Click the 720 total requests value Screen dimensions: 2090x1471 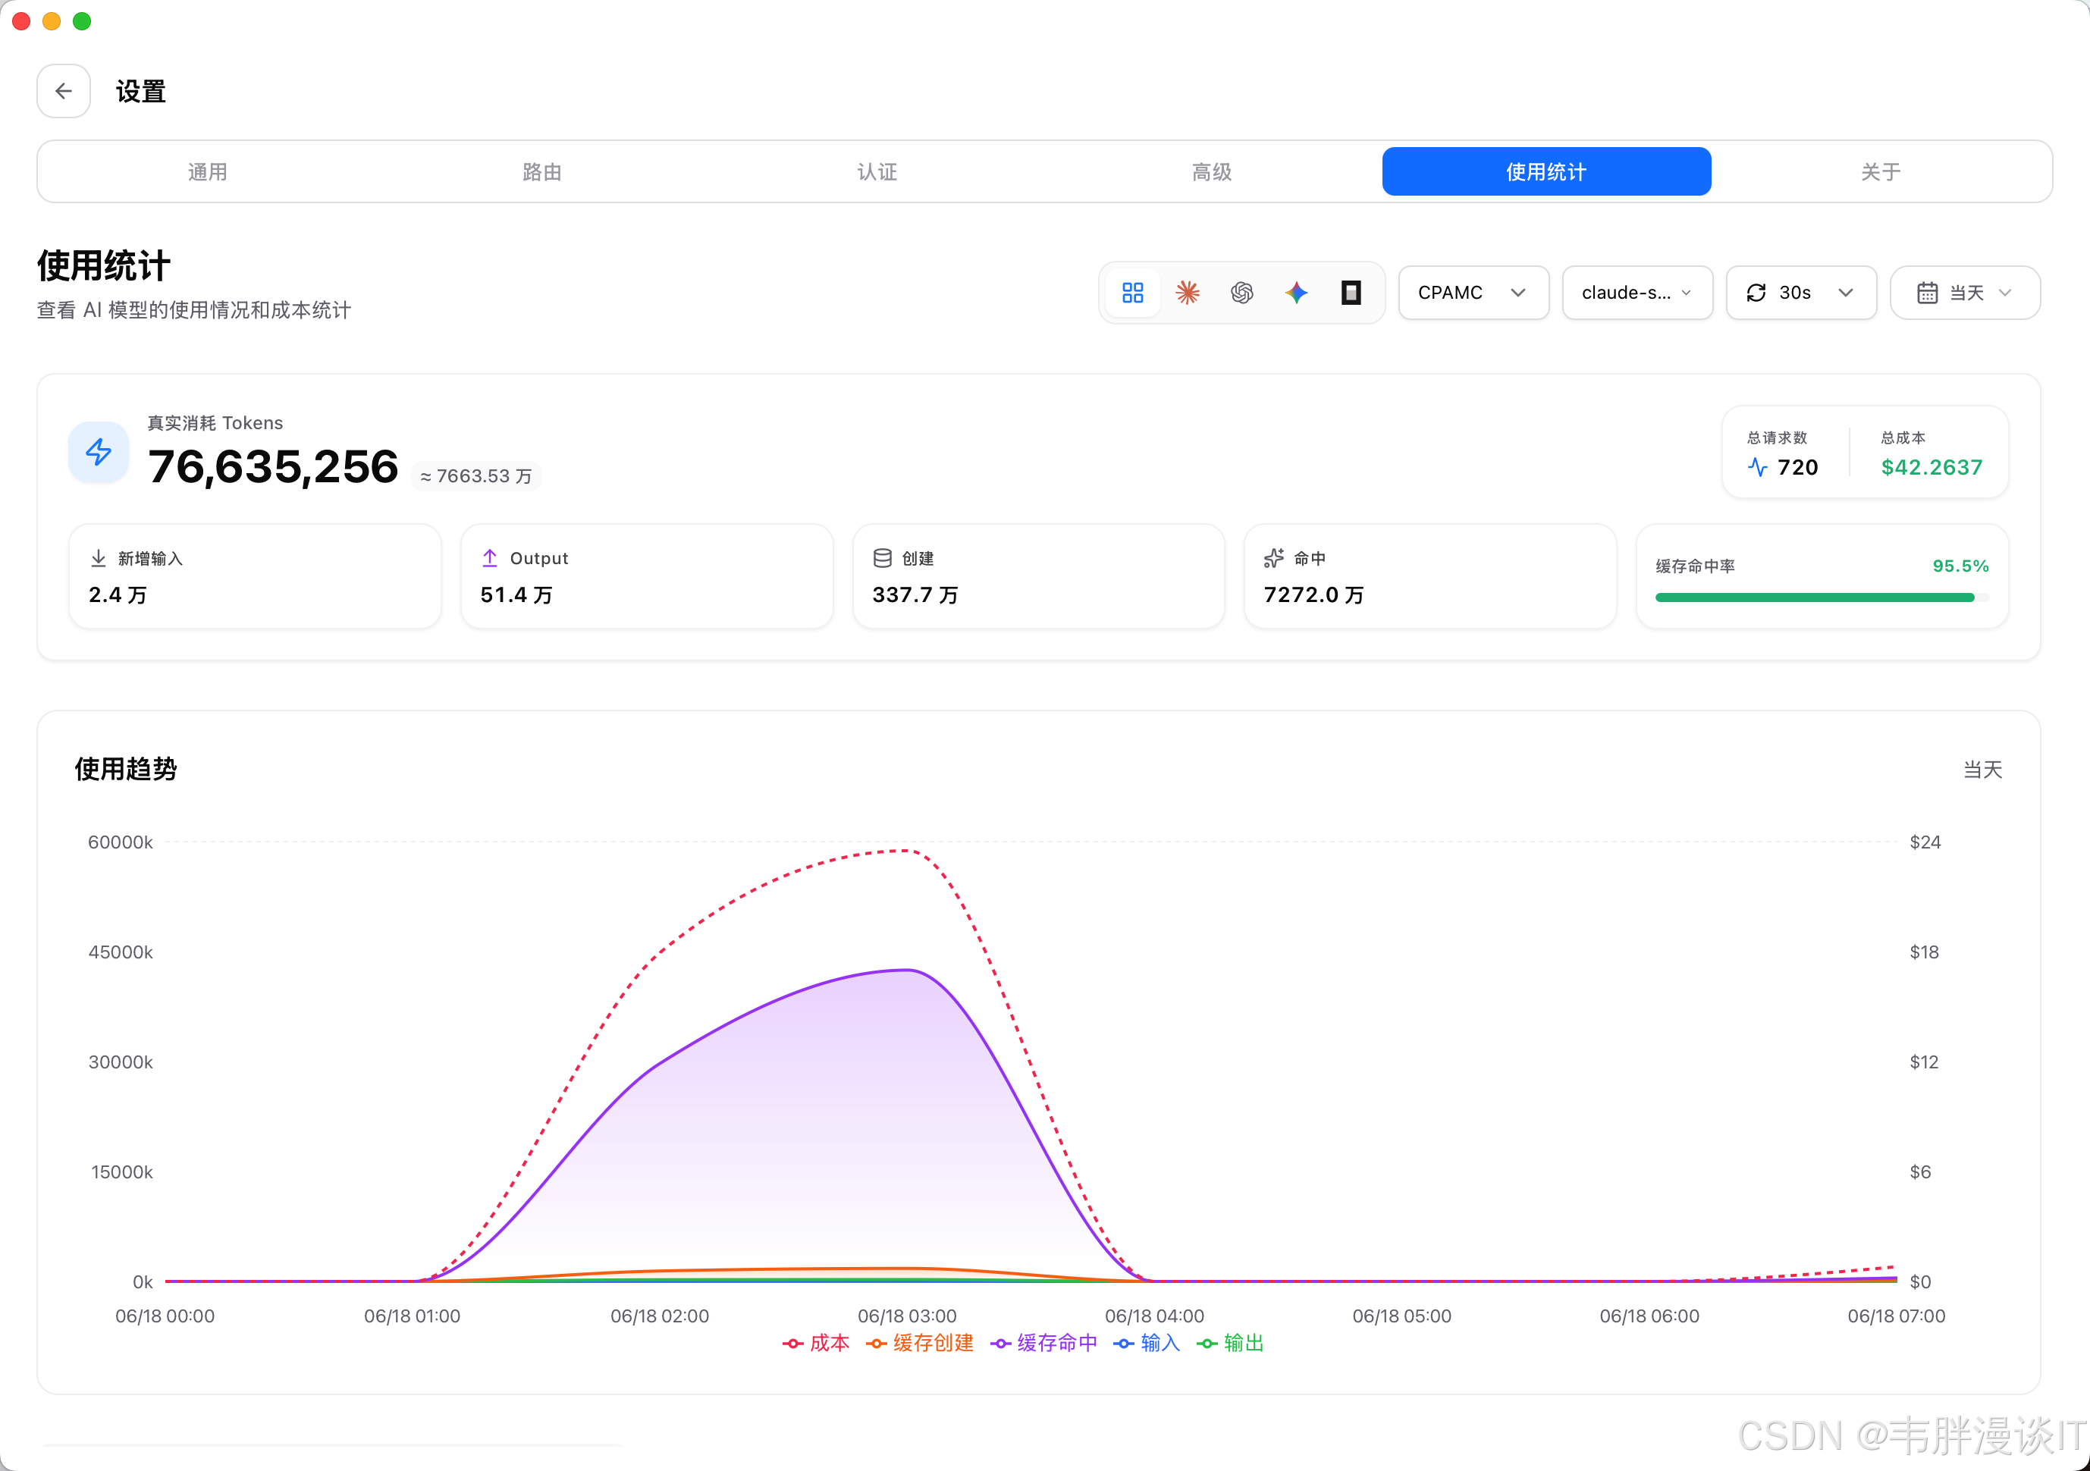(1798, 467)
